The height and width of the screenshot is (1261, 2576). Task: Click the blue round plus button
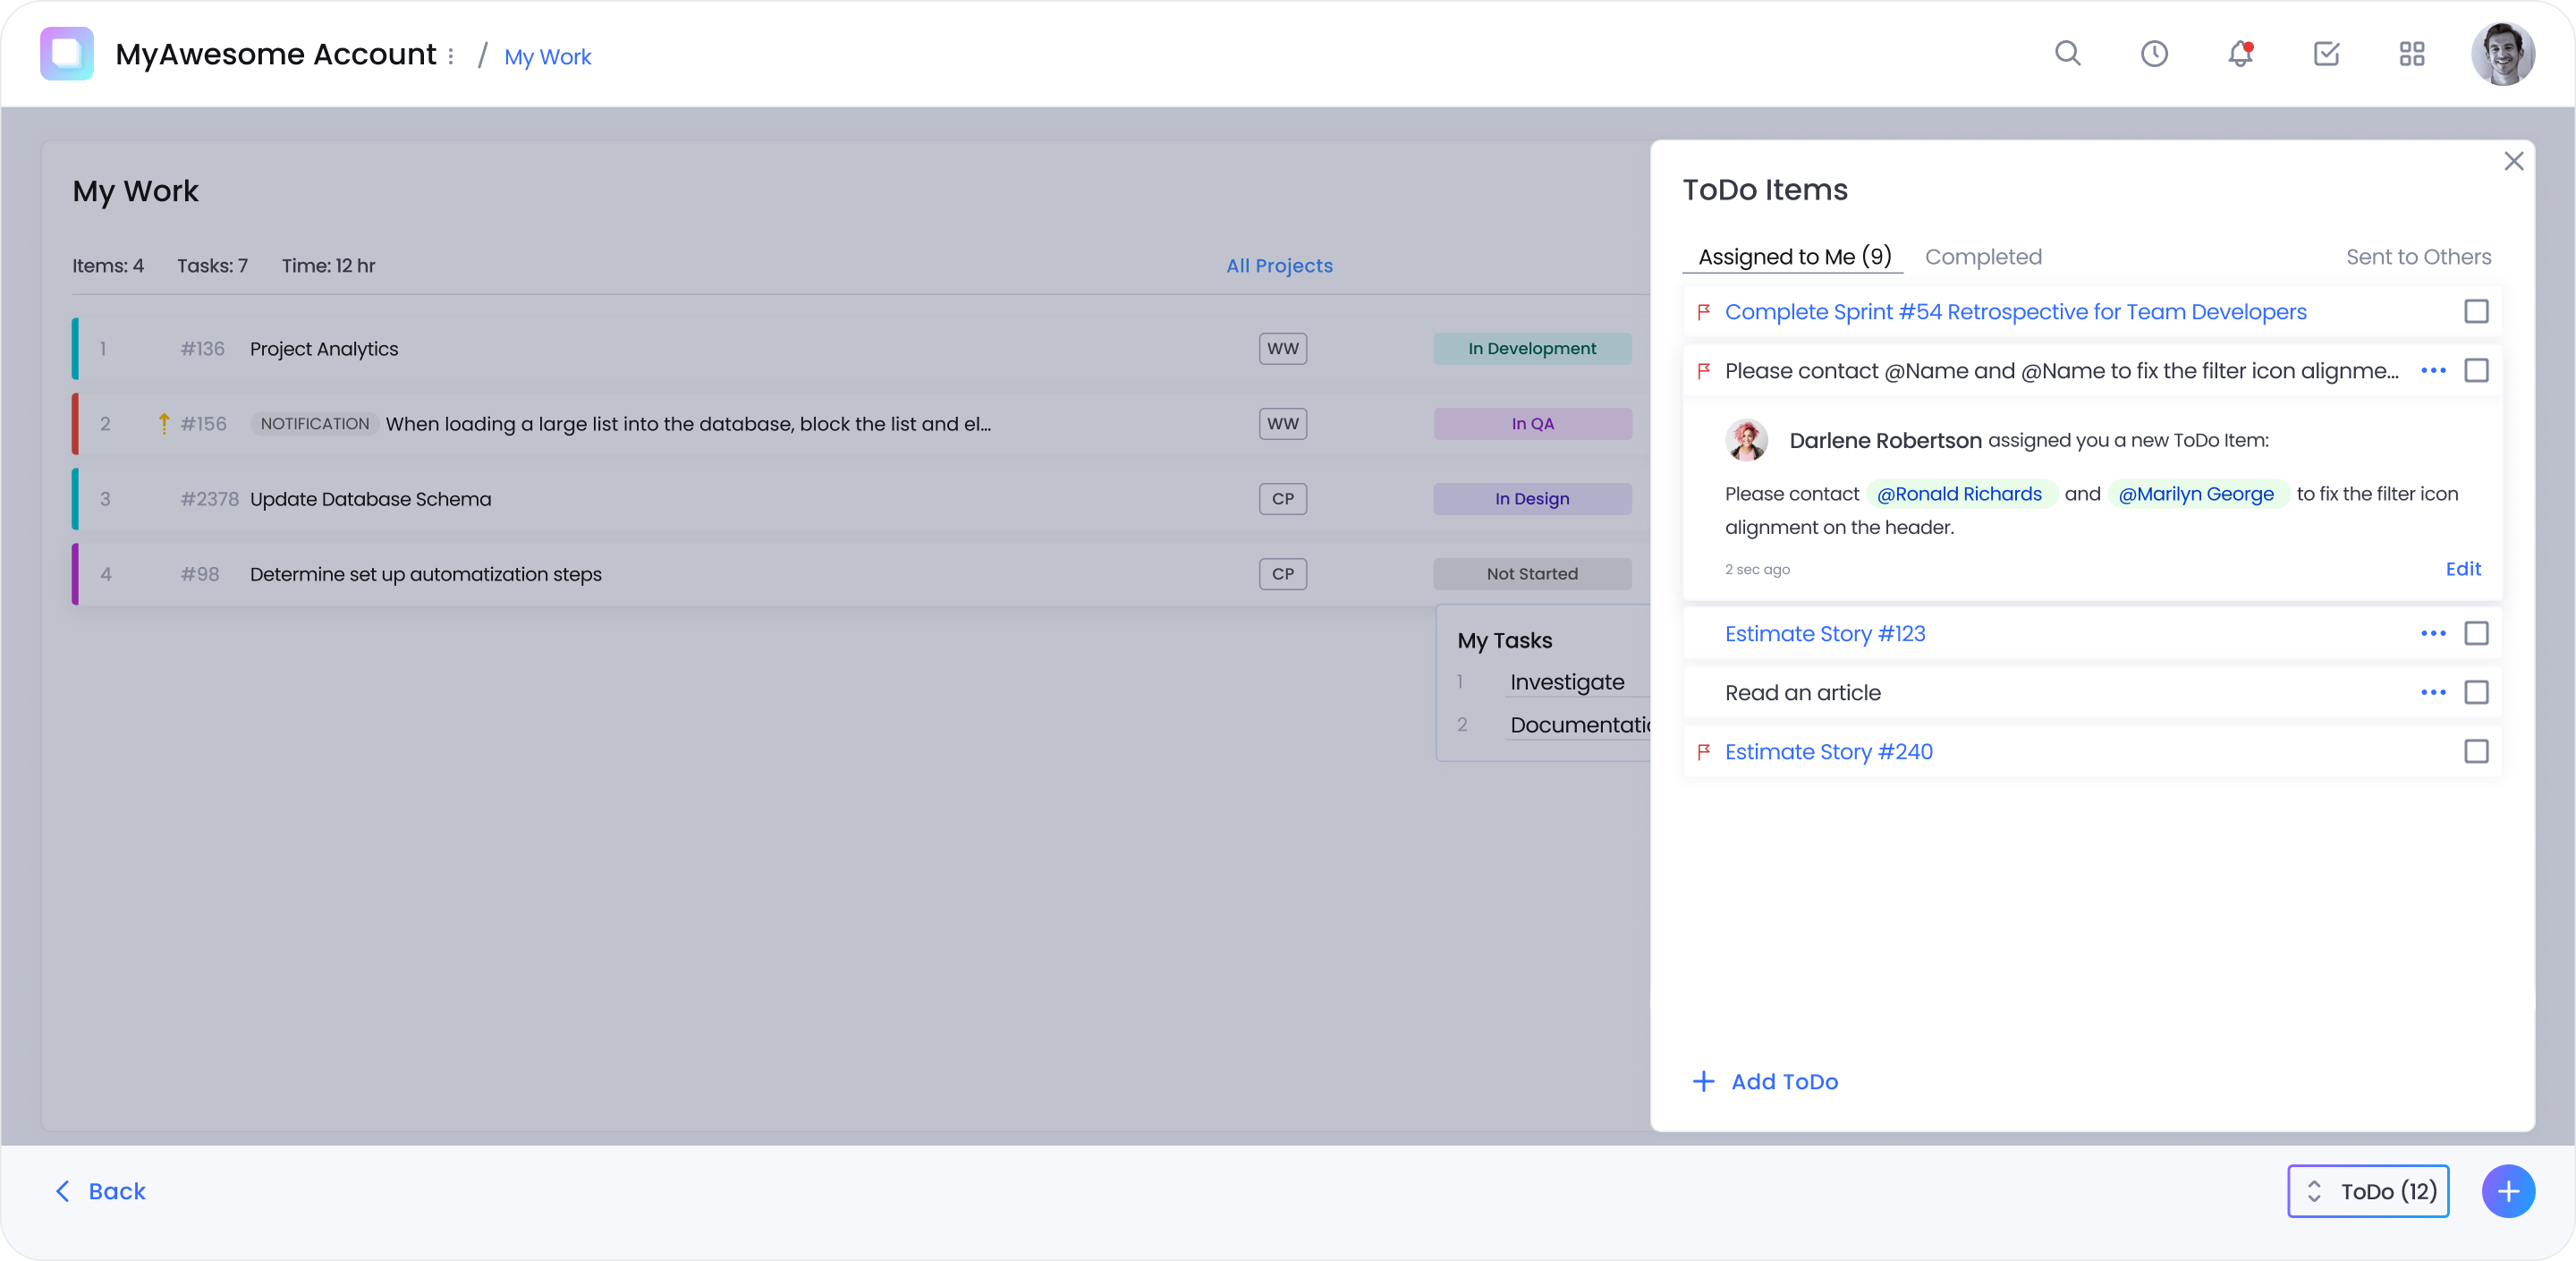2508,1191
